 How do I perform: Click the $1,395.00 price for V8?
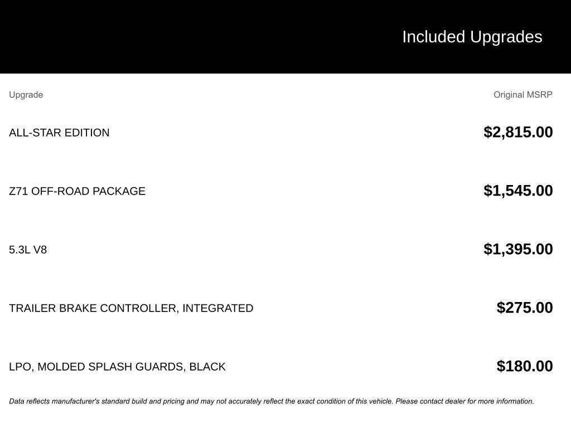pos(518,249)
